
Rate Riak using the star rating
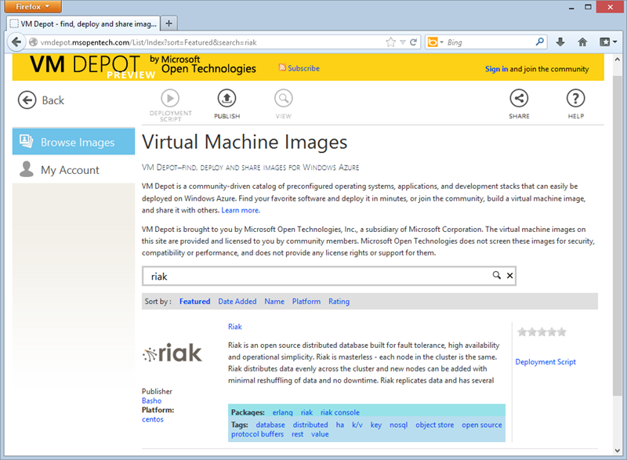[x=542, y=331]
